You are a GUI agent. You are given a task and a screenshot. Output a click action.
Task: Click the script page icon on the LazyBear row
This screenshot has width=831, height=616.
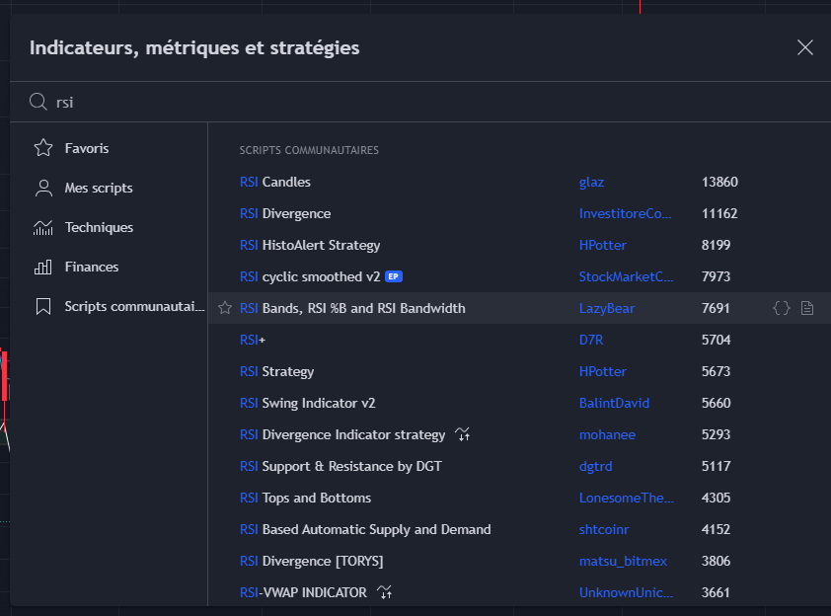coord(807,307)
